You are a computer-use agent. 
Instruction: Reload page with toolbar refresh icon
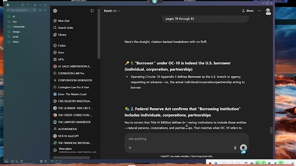(x=45, y=5)
